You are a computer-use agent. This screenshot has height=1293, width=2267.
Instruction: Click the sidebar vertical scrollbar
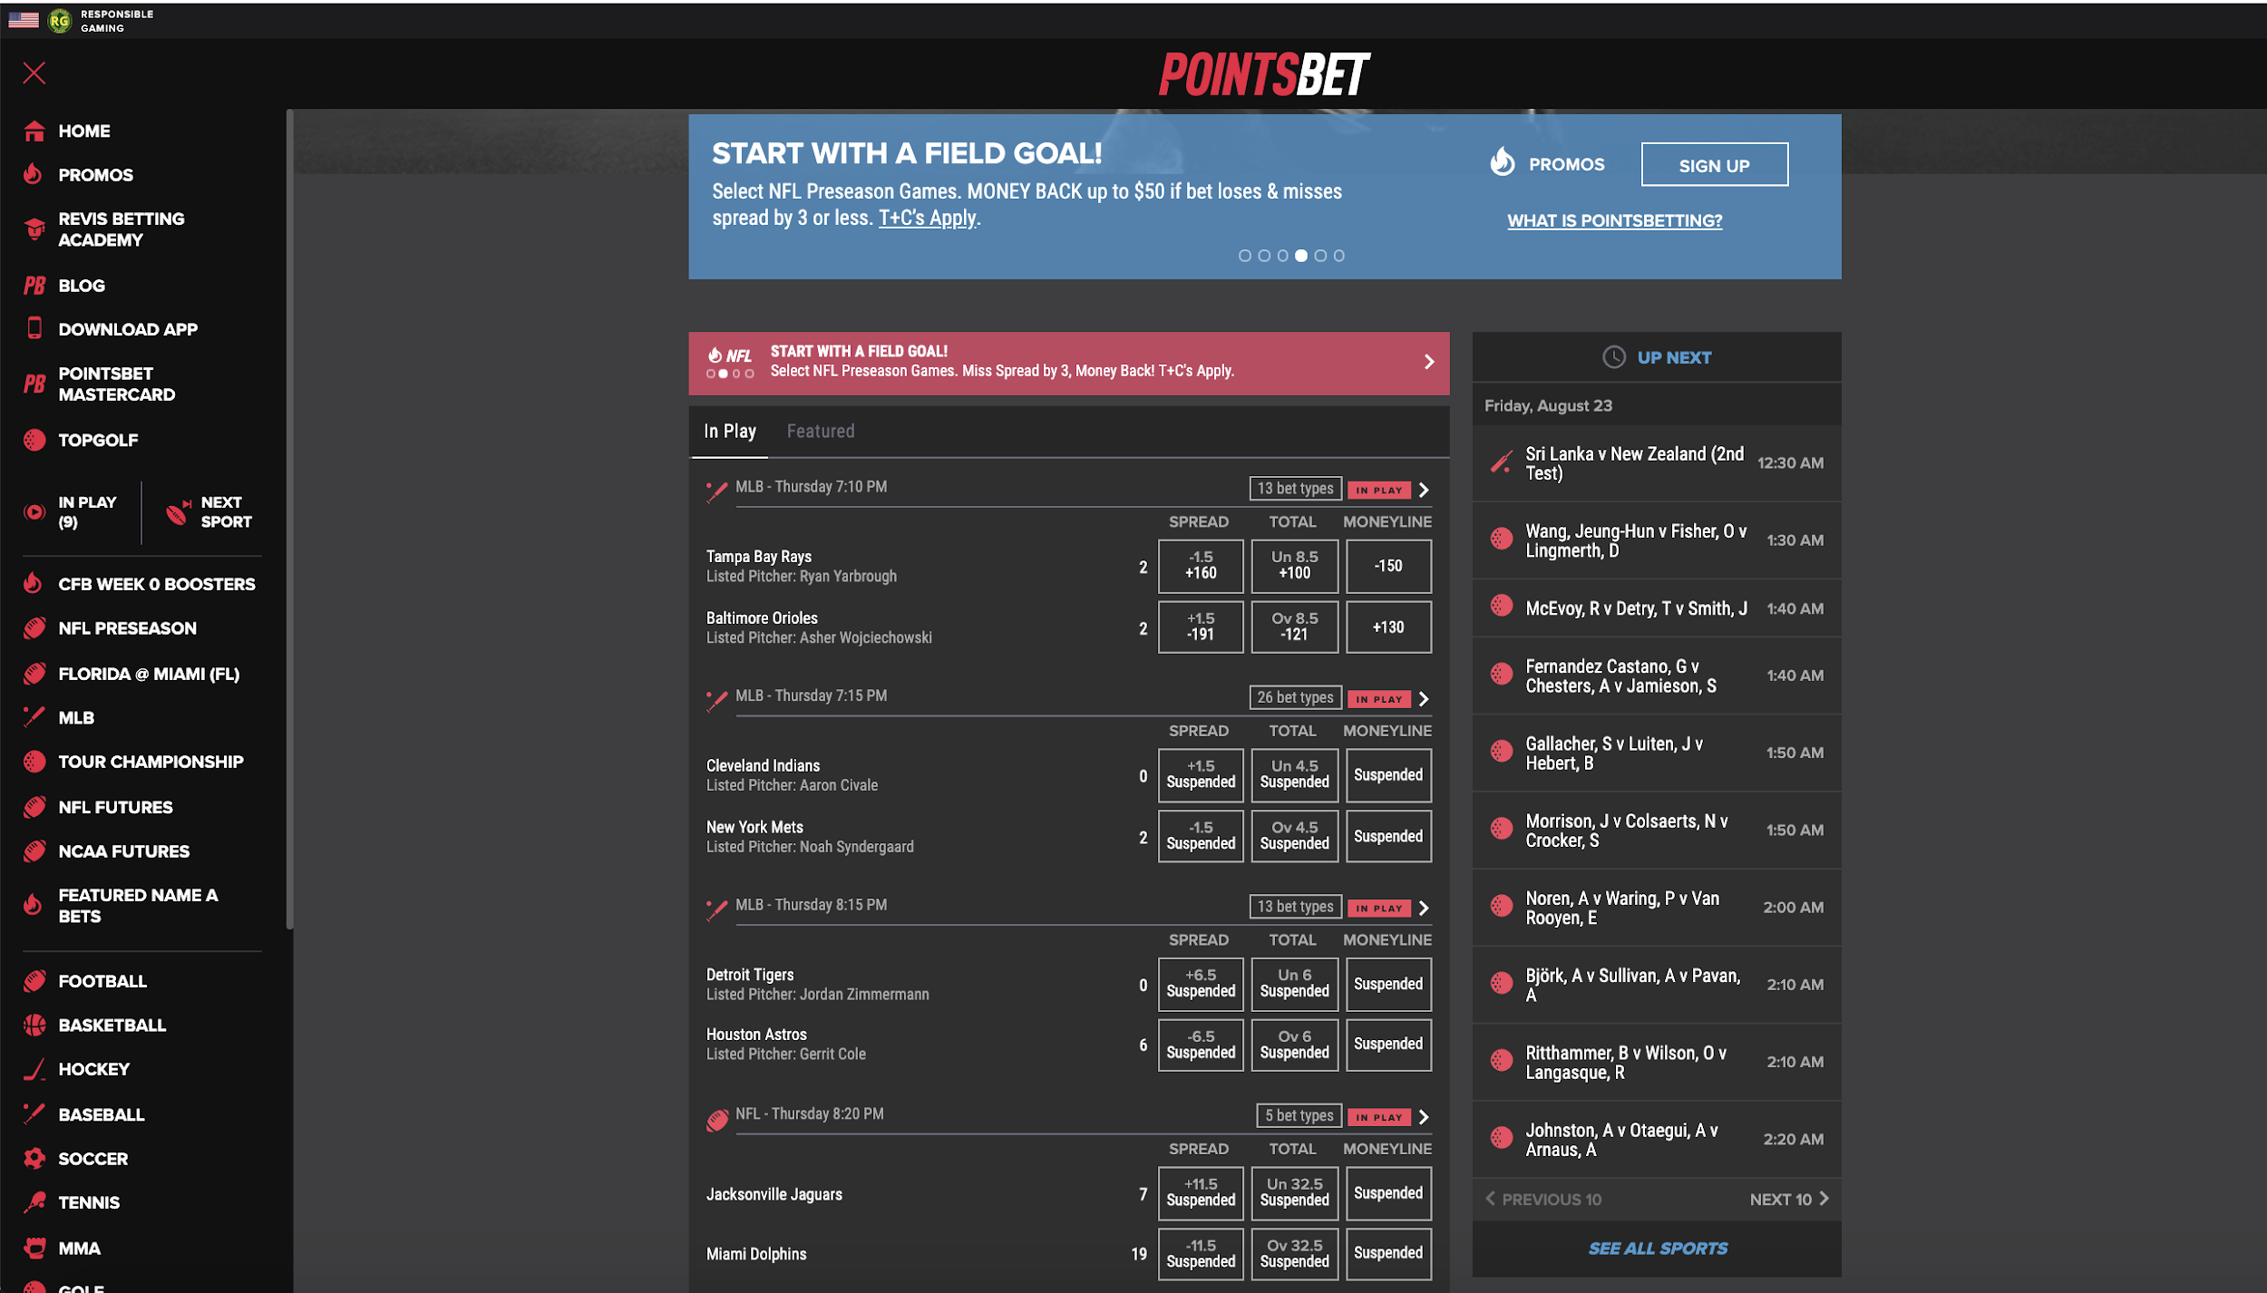pyautogui.click(x=289, y=519)
